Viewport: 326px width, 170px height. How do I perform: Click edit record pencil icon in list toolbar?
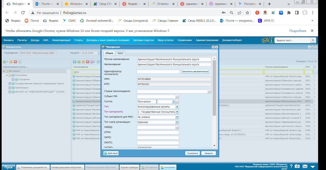point(83,62)
